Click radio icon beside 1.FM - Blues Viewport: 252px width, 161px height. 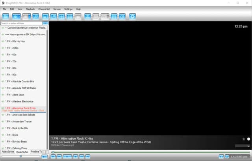(3, 135)
